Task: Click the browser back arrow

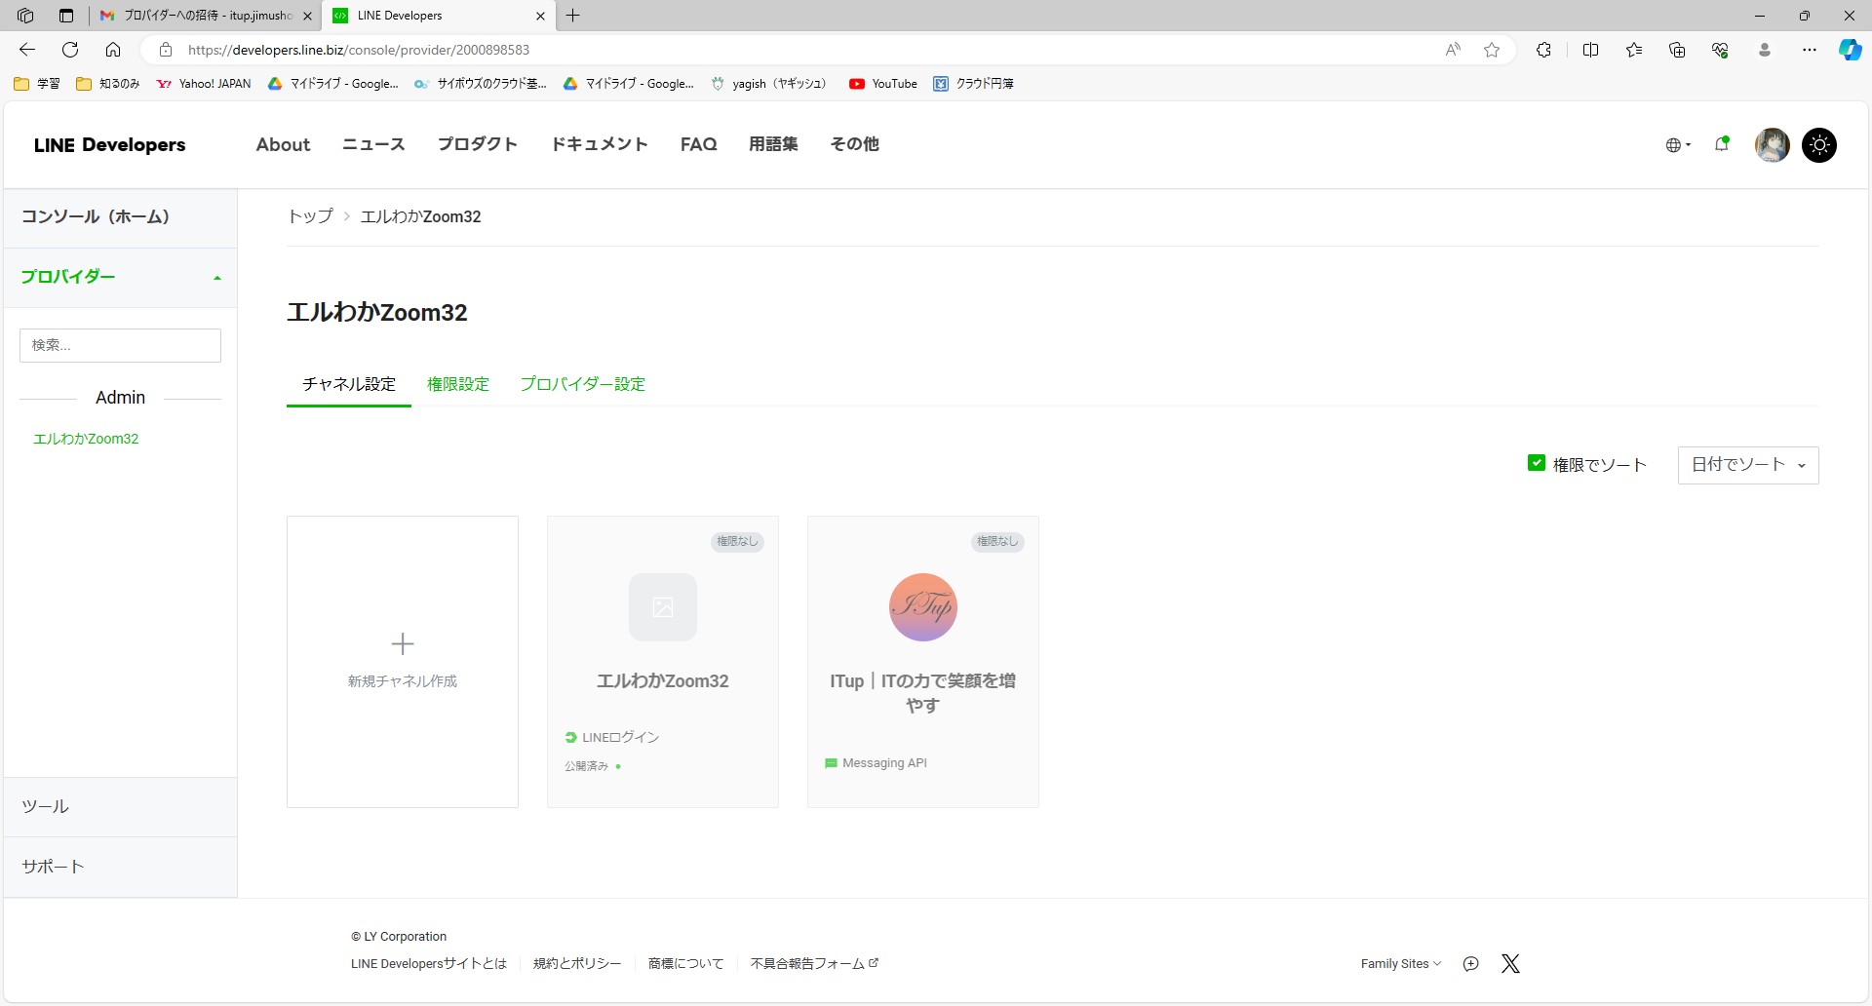Action: click(27, 50)
